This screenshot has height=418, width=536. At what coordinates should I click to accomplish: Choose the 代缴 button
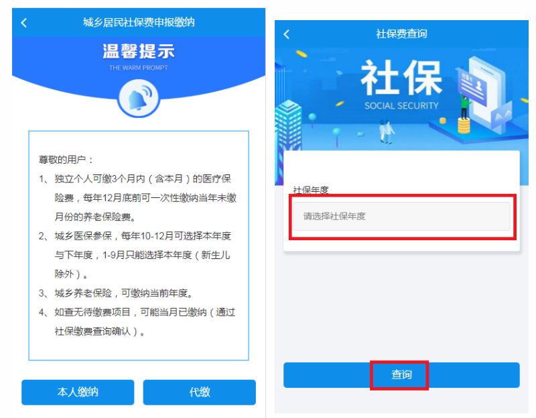click(199, 392)
